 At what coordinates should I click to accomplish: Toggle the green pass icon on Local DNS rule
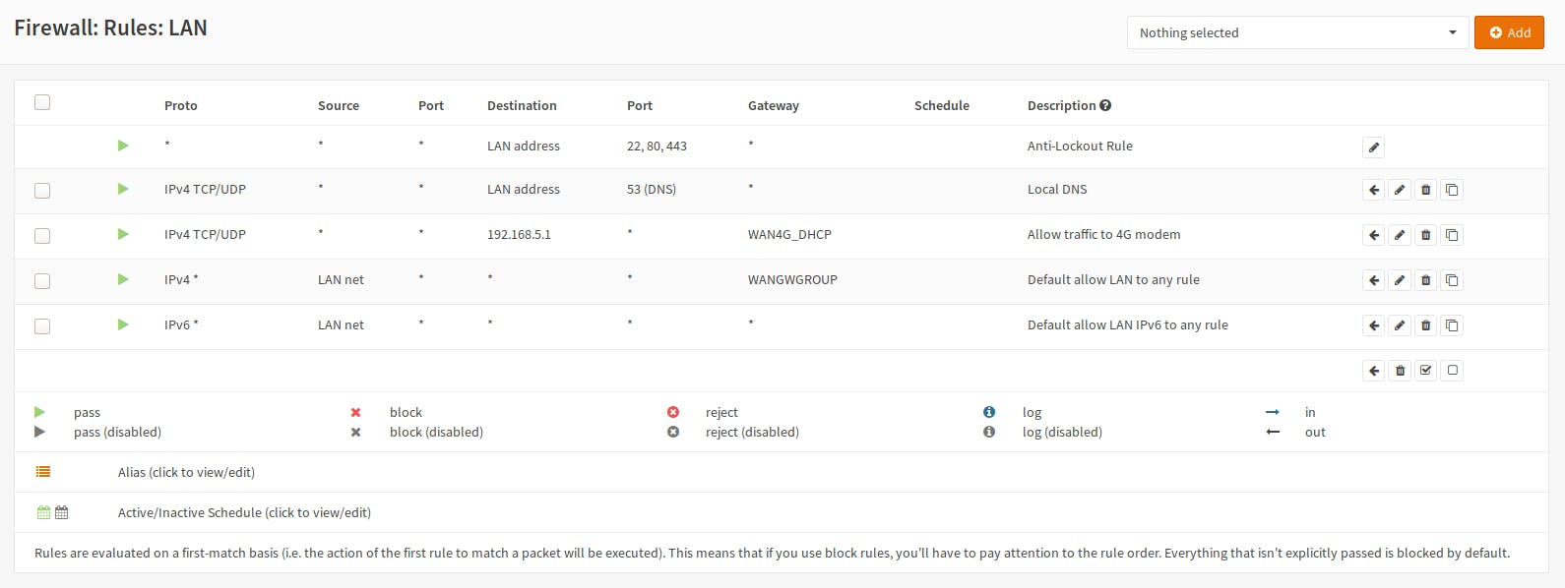click(123, 189)
